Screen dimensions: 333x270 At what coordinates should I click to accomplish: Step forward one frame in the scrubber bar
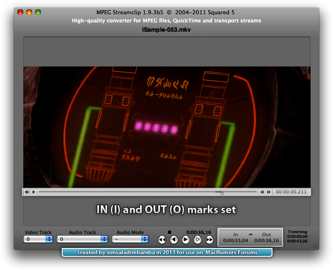click(x=269, y=192)
